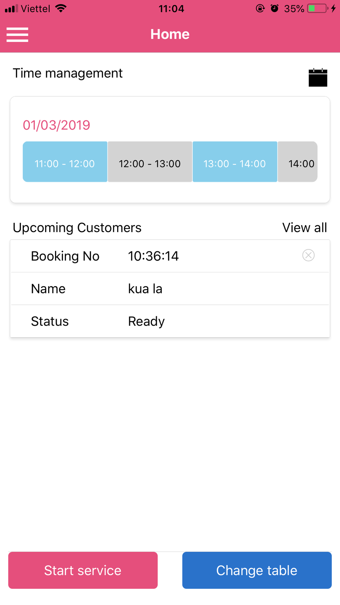340x605 pixels.
Task: Cancel booking with the circled X icon
Action: point(308,255)
